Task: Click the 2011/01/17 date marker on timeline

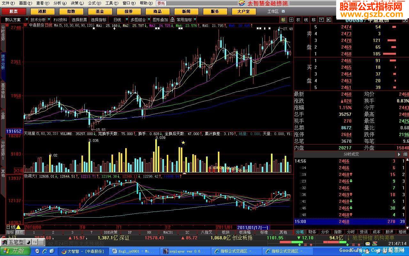Action: pyautogui.click(x=253, y=227)
